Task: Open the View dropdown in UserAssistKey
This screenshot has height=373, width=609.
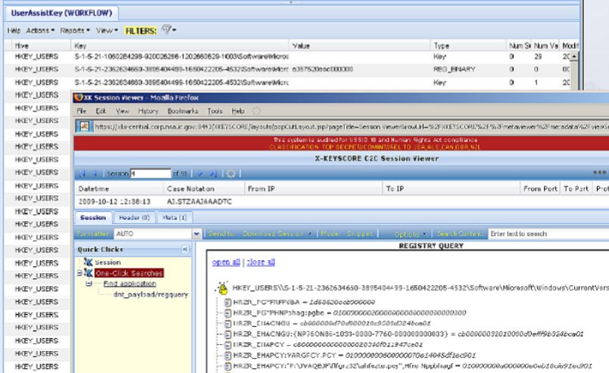Action: click(107, 30)
